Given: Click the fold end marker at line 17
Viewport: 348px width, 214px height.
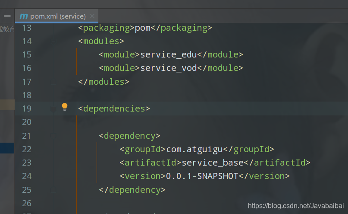Looking at the screenshot, I should [53, 82].
